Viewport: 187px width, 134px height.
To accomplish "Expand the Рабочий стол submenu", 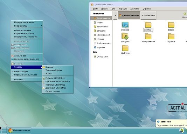I will (x=27, y=26).
